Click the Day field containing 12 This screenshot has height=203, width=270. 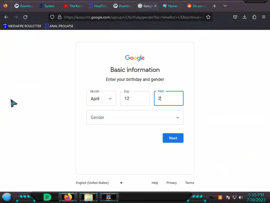point(135,98)
